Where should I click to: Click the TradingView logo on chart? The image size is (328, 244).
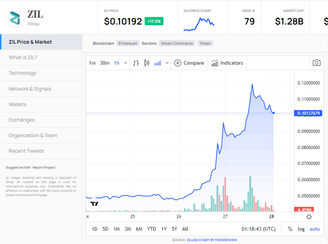(x=94, y=204)
